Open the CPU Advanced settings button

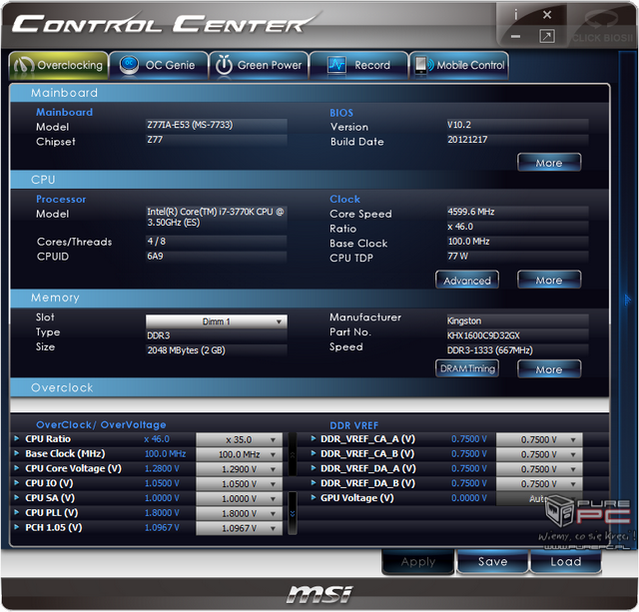[467, 280]
